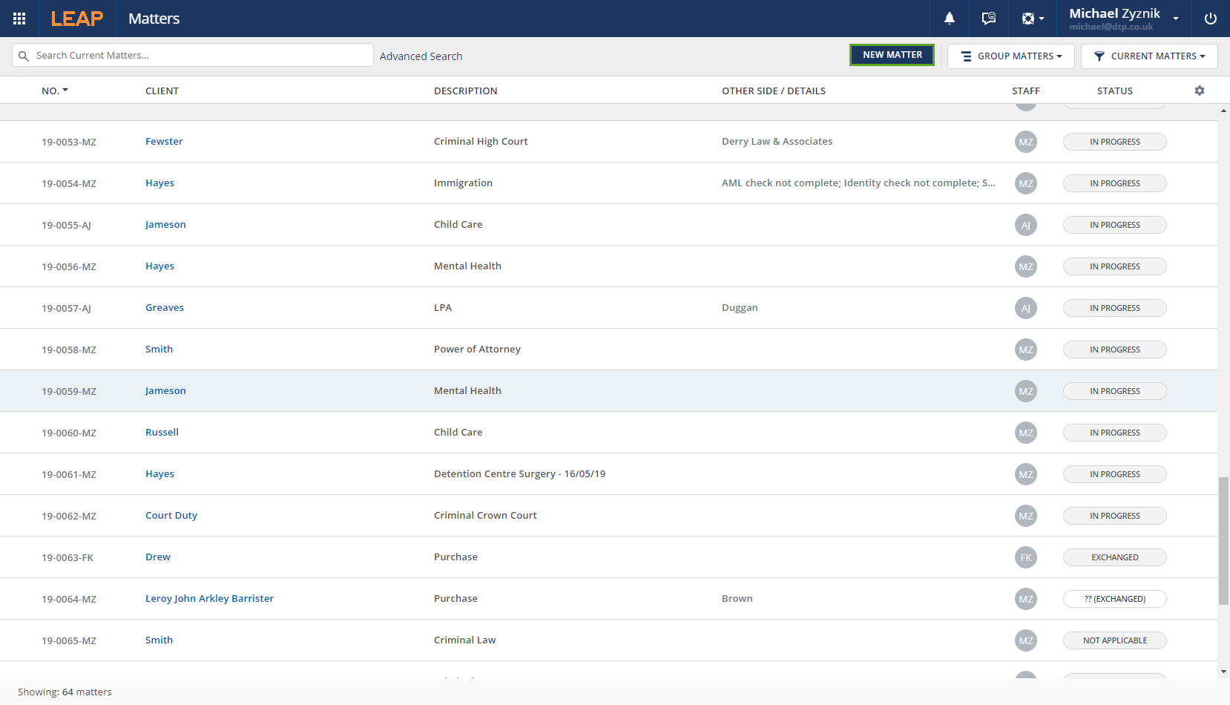Click the LEAP logo
This screenshot has height=705, width=1230.
(x=77, y=19)
